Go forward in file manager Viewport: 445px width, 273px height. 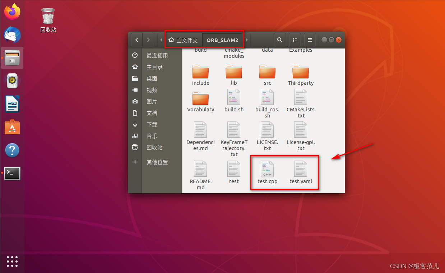coord(149,40)
